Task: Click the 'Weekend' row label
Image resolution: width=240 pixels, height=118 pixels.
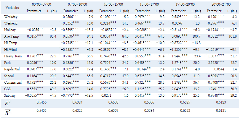Action: [11, 23]
